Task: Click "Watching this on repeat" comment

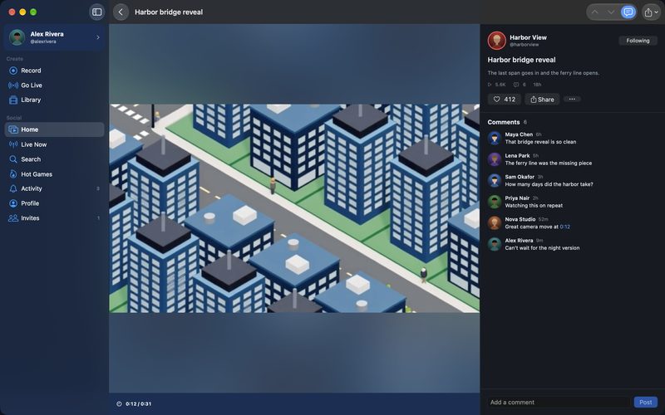Action: [x=534, y=205]
